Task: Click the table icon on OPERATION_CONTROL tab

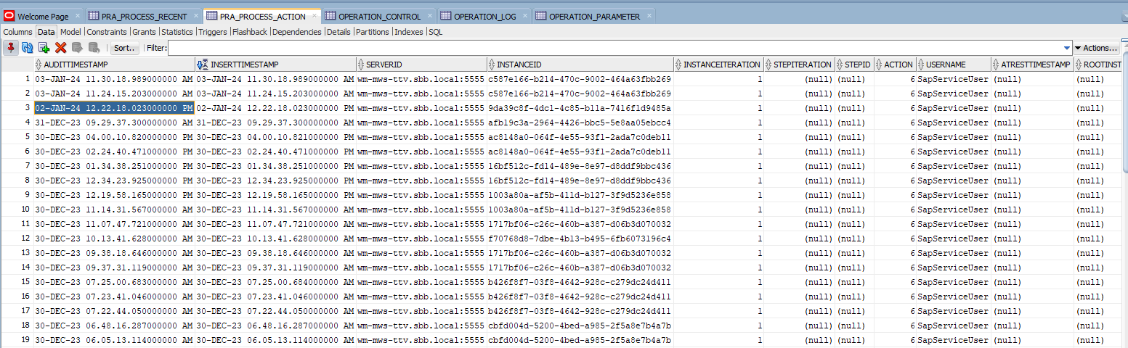Action: click(330, 16)
